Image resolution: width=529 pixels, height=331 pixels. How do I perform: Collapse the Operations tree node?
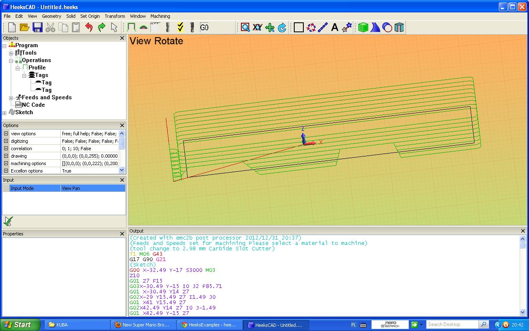click(11, 60)
